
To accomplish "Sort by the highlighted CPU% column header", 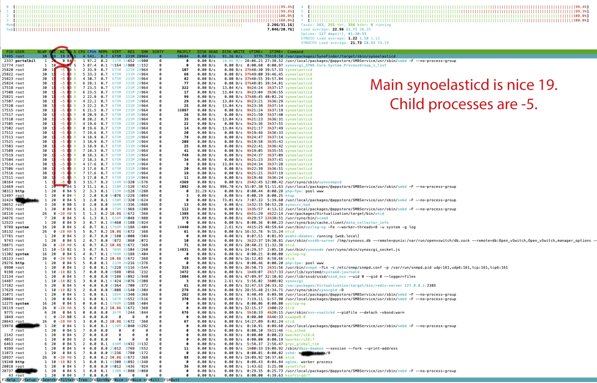I will (91, 52).
